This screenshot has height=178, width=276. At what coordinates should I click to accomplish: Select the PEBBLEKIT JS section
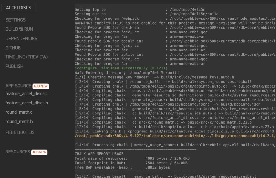click(x=20, y=132)
